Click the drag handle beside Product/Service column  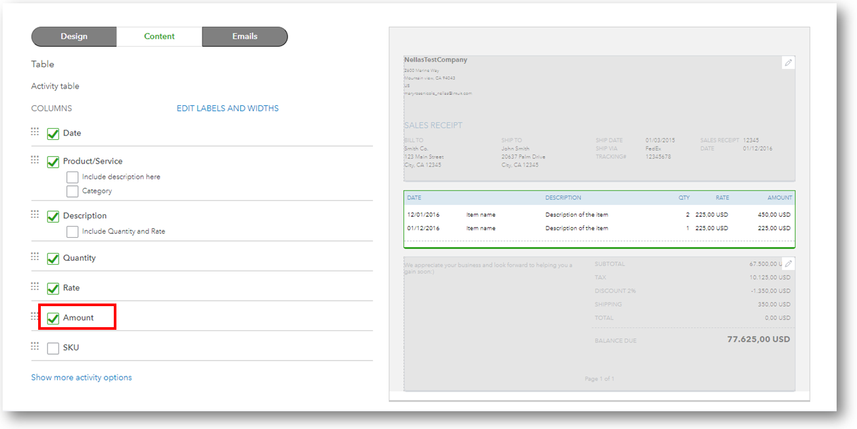[x=35, y=160]
